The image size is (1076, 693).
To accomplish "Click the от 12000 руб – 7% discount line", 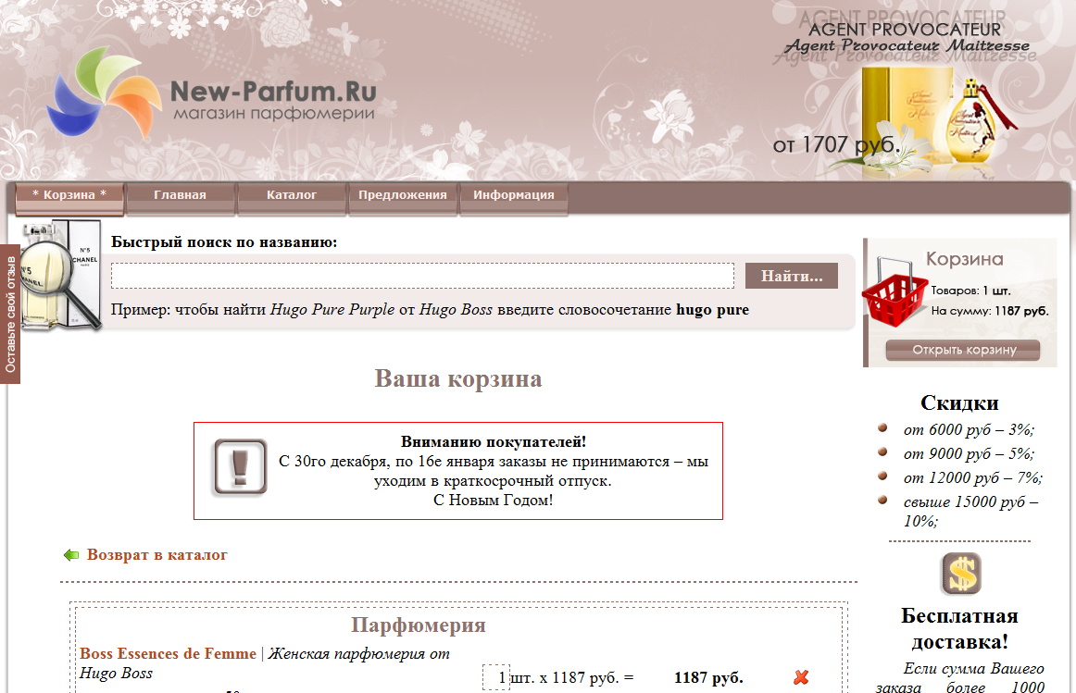I will click(x=972, y=477).
